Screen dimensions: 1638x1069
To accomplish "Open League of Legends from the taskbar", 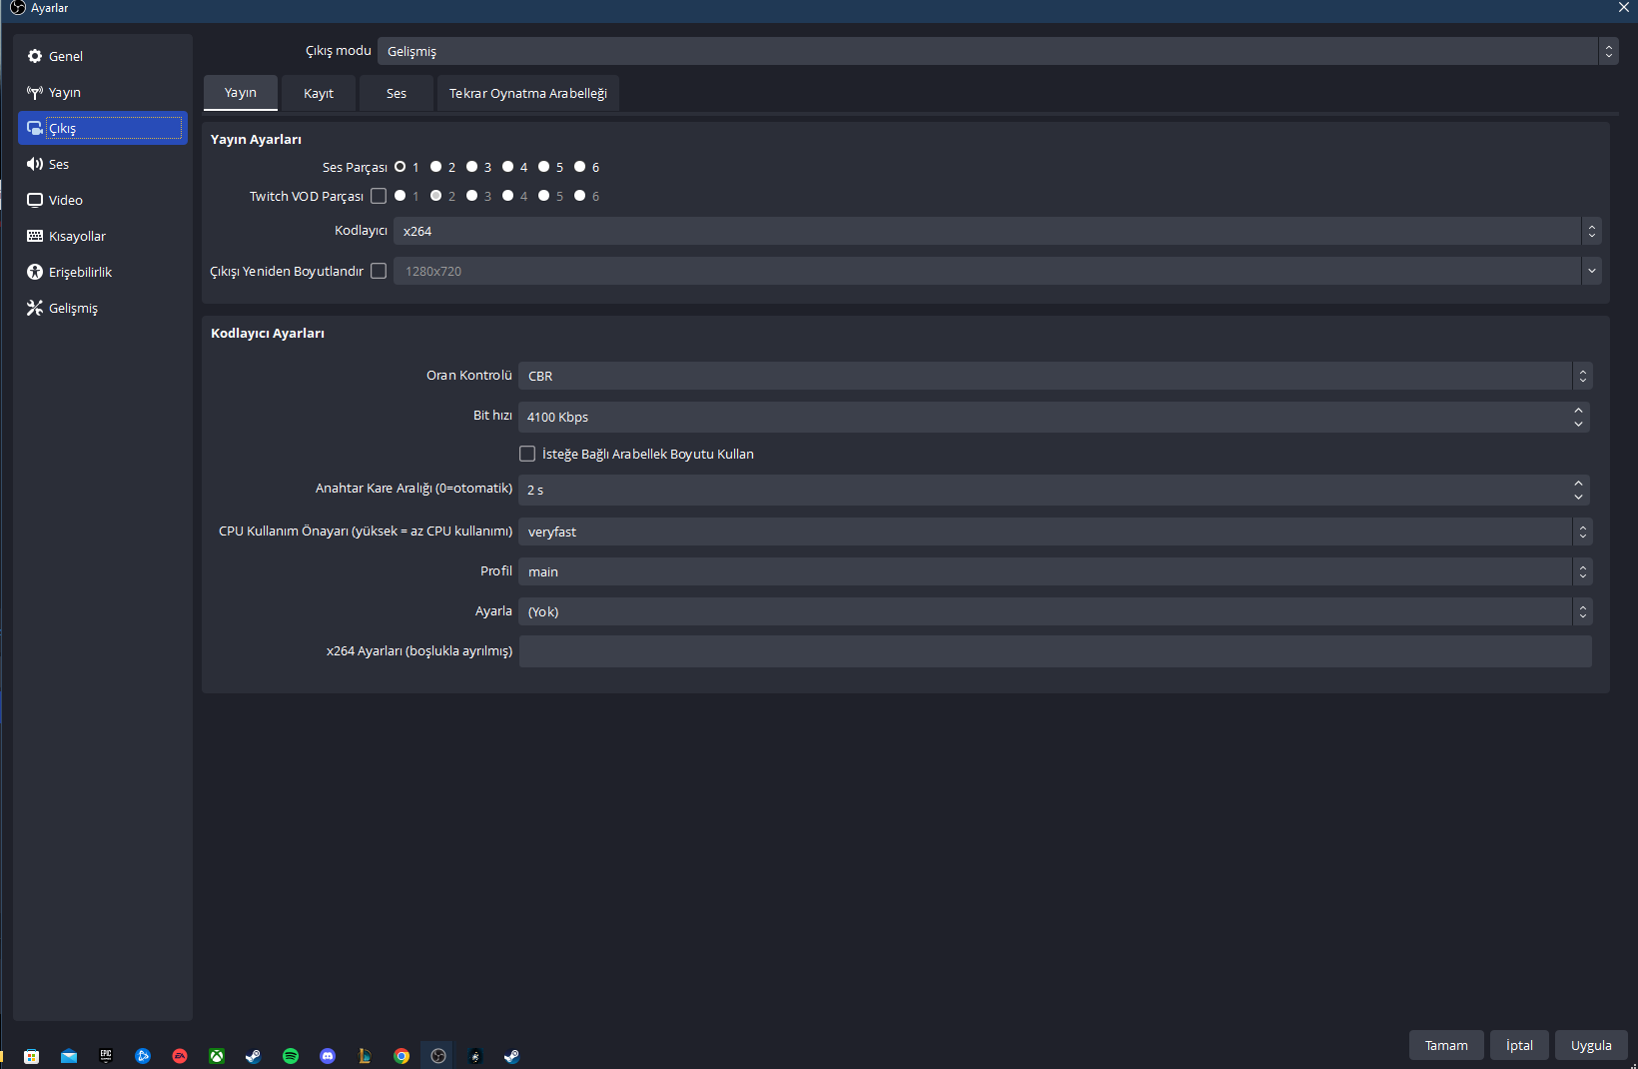I will click(x=365, y=1056).
